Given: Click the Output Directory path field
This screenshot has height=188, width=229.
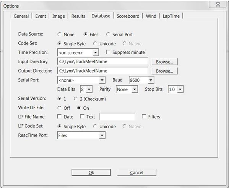Looking at the screenshot, I should click(x=102, y=71).
